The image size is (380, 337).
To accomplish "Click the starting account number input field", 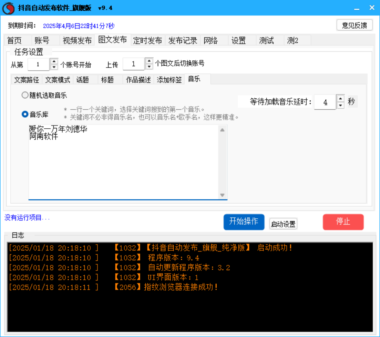I will coord(39,65).
